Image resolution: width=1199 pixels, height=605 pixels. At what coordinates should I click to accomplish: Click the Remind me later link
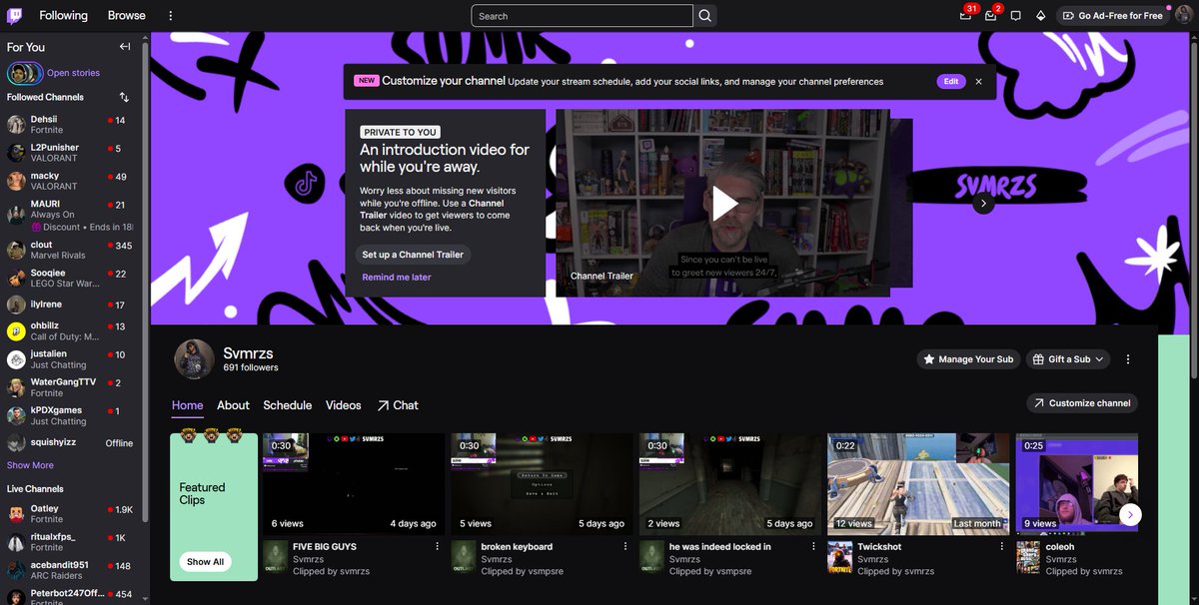point(397,278)
